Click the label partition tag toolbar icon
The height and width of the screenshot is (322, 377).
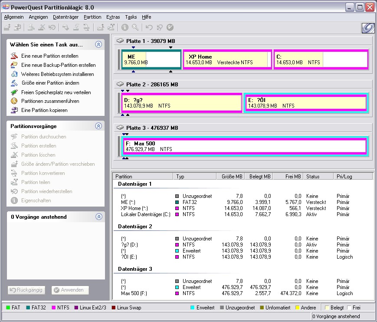[x=66, y=27]
